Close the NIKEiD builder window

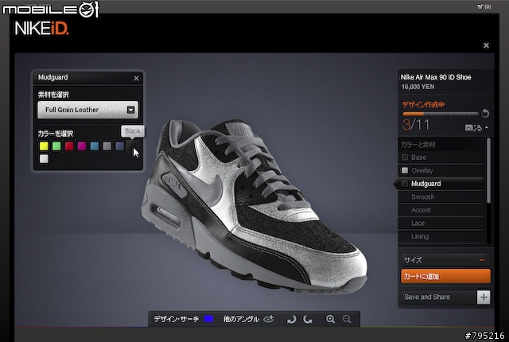pos(486,45)
